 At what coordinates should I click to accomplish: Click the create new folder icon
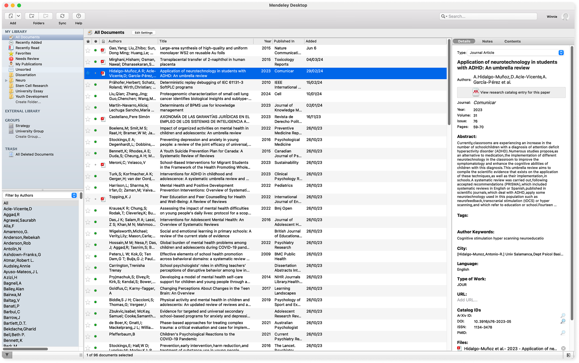tap(32, 16)
